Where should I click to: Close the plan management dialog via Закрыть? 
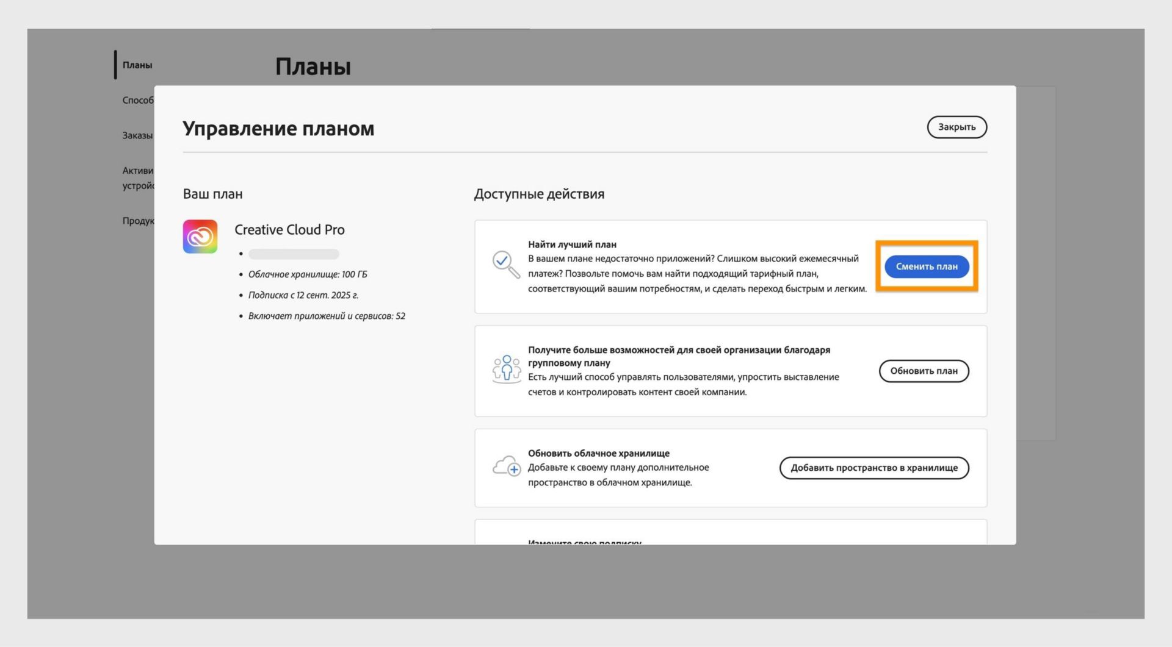(x=956, y=127)
